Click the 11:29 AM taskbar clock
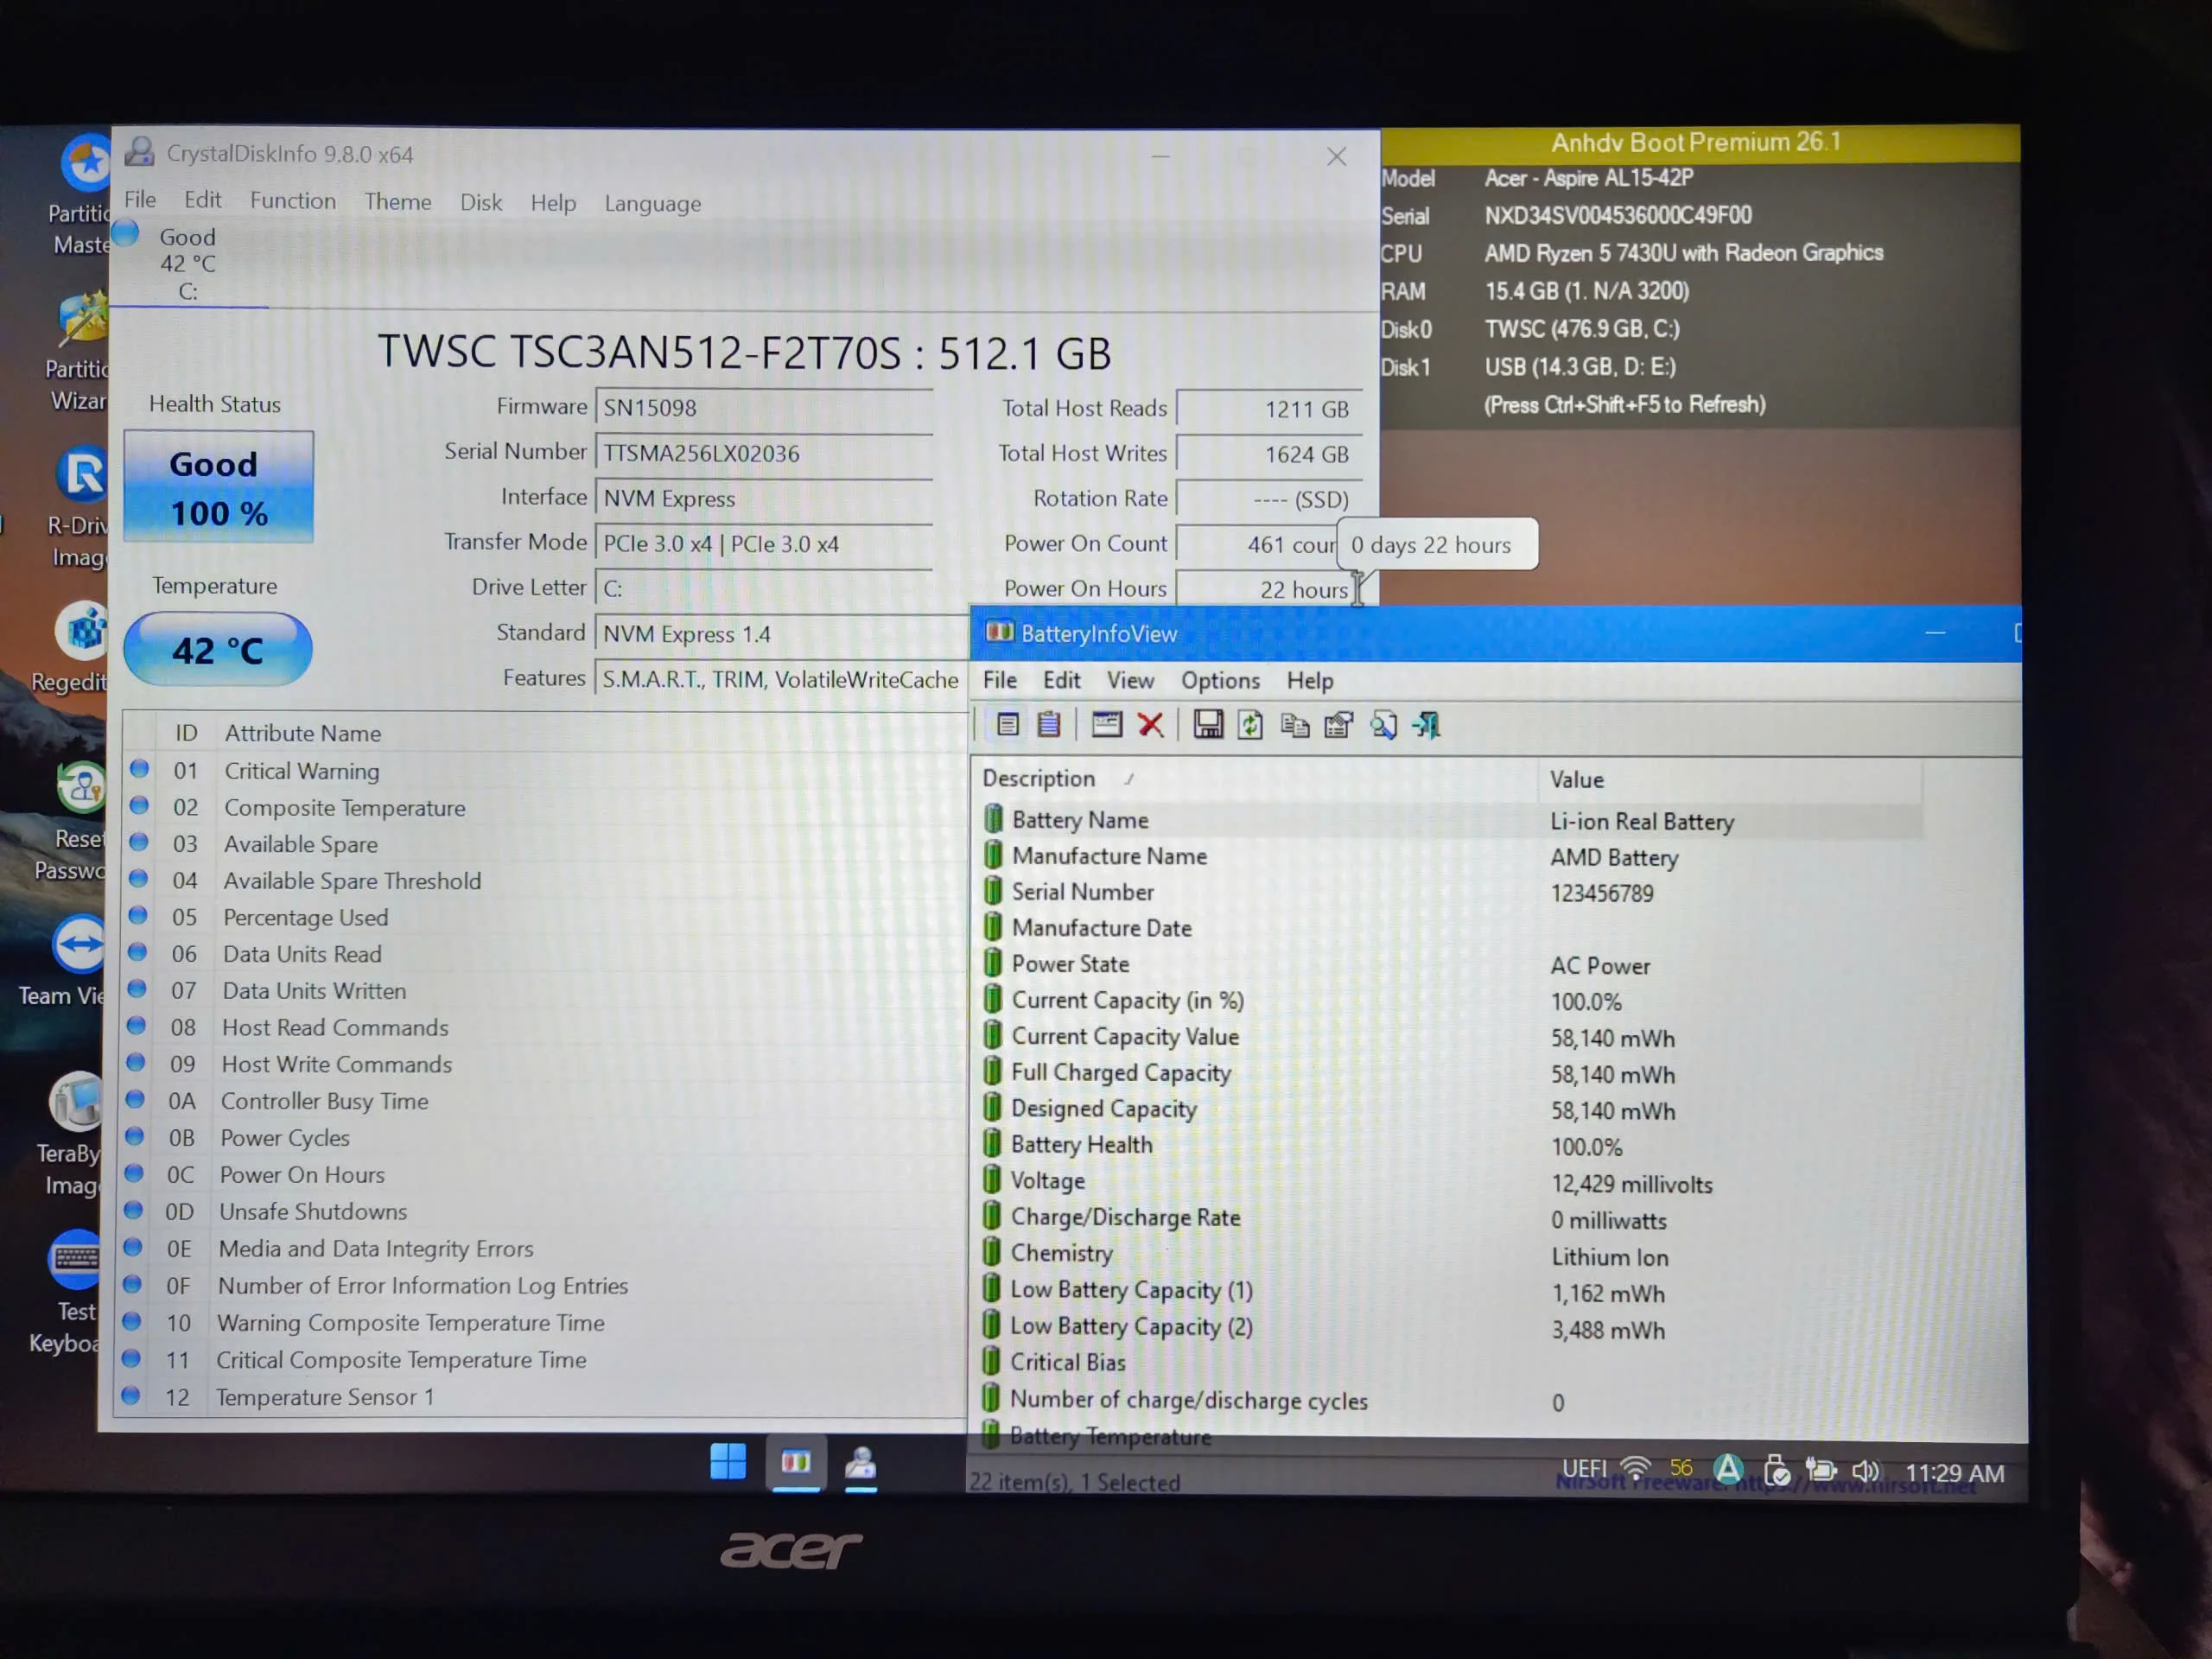Image resolution: width=2212 pixels, height=1659 pixels. pos(1954,1473)
